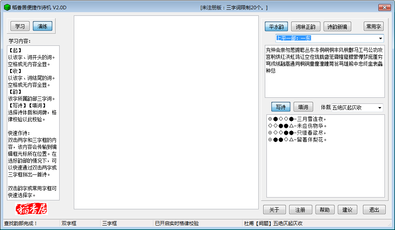Viewport: 395px width, 230px height.
Task: Close the 稻香居便捷作诗机 window
Action: point(384,8)
